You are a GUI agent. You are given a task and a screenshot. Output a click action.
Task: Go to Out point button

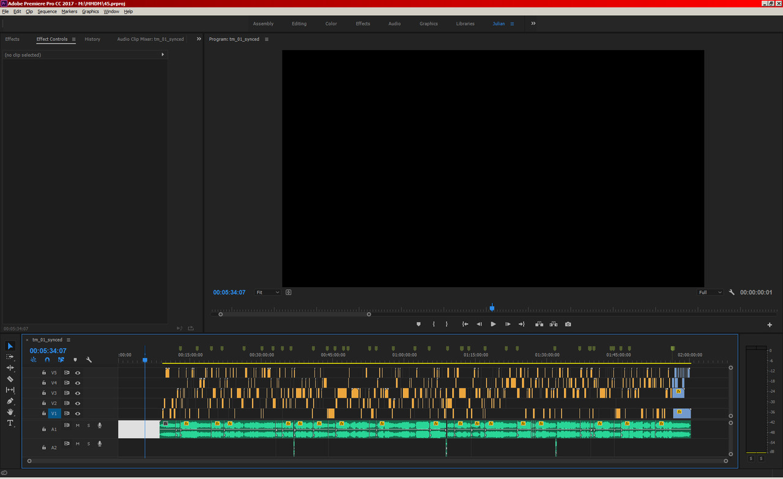(521, 324)
